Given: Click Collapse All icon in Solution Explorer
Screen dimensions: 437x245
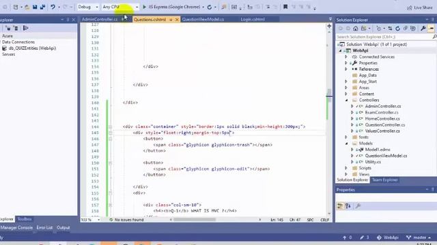Looking at the screenshot, I should point(405,29).
